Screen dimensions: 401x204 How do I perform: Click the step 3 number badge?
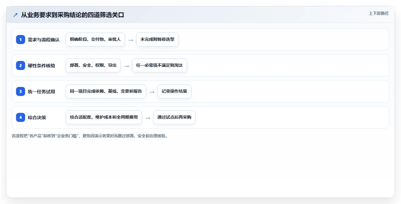click(21, 91)
